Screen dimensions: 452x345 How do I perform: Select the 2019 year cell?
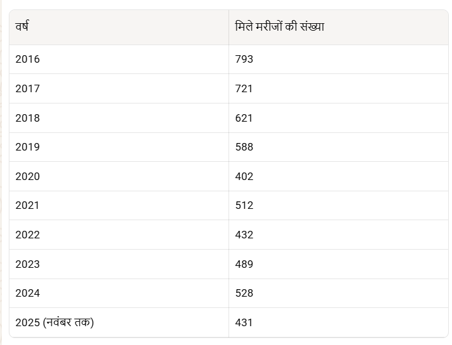point(28,147)
